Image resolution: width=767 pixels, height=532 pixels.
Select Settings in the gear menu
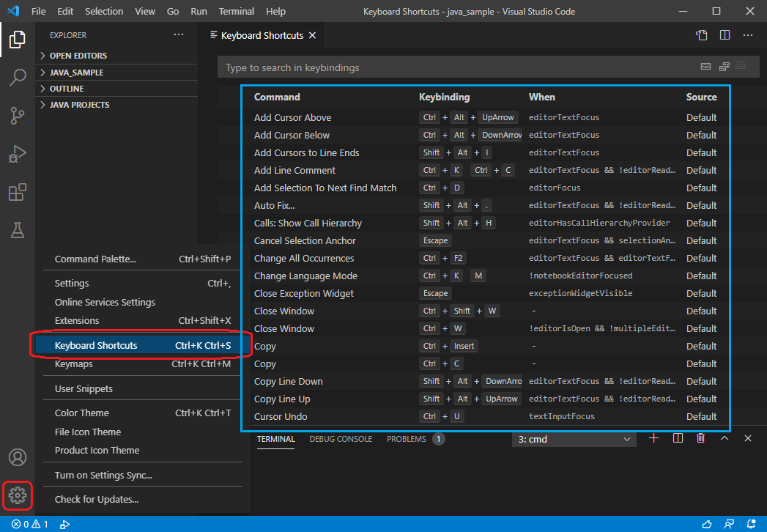143,284
